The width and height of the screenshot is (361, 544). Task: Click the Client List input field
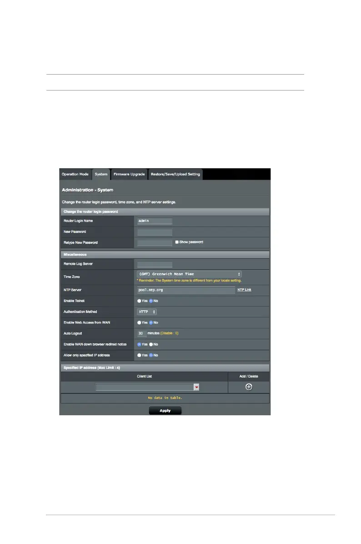pos(144,387)
